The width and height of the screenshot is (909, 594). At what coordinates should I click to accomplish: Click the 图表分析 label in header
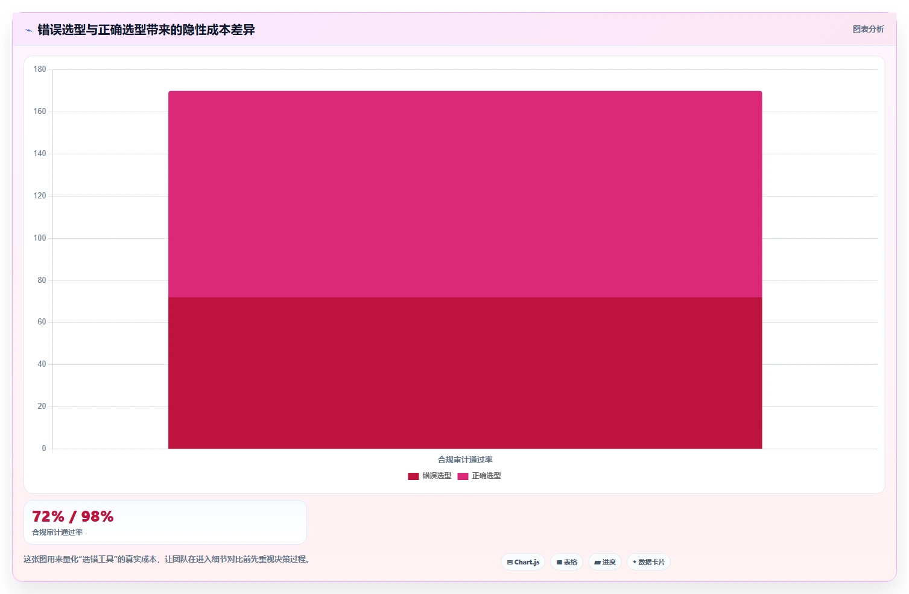tap(868, 29)
